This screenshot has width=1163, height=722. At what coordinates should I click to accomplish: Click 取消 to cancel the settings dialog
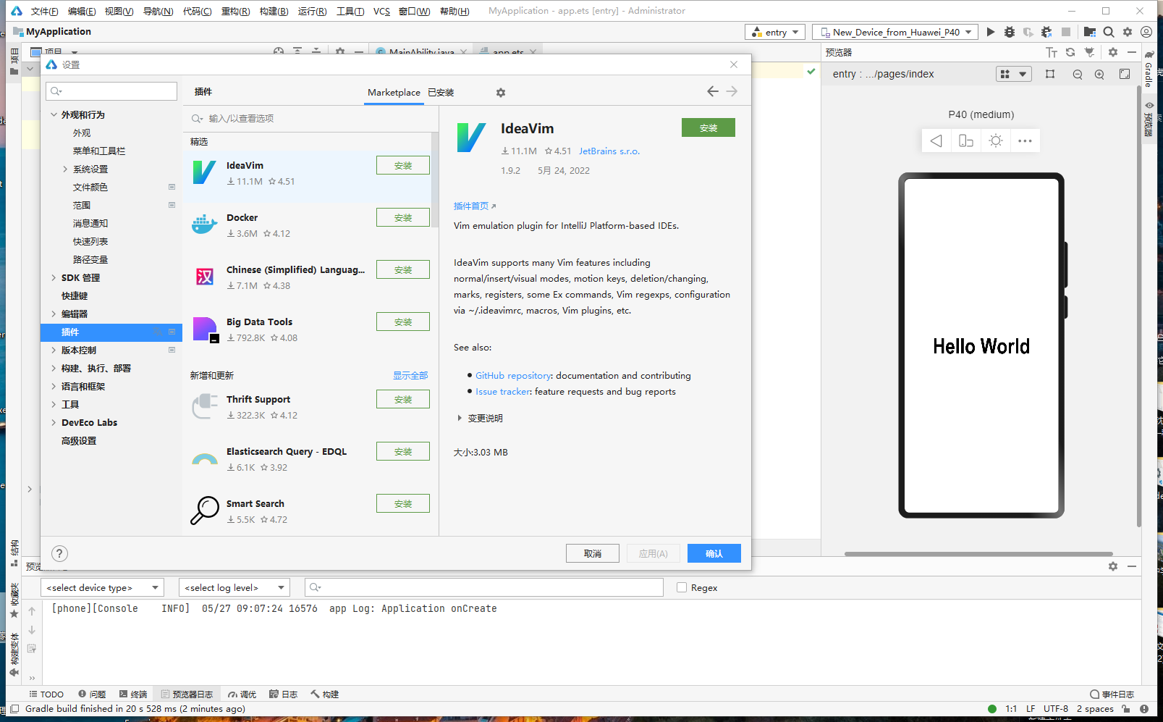click(593, 553)
